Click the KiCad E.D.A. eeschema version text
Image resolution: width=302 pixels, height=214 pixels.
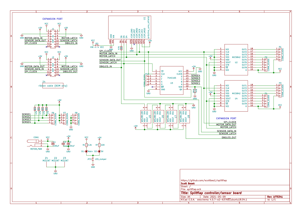tap(214, 200)
